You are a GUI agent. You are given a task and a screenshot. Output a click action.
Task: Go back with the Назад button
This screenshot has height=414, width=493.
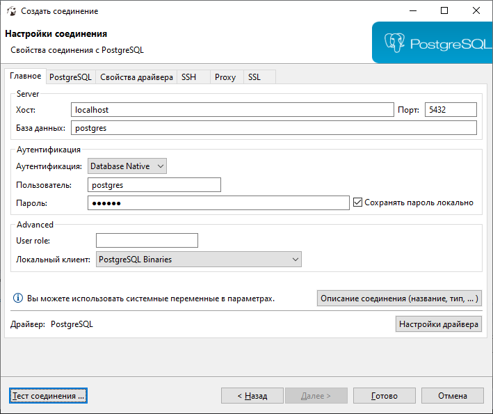[x=252, y=395]
